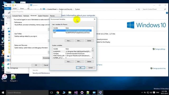
Task: Show hidden system tray icons
Action: click(142, 93)
